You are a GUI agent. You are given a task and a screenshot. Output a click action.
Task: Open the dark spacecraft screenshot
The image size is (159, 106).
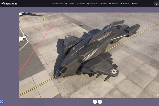pyautogui.click(x=89, y=55)
